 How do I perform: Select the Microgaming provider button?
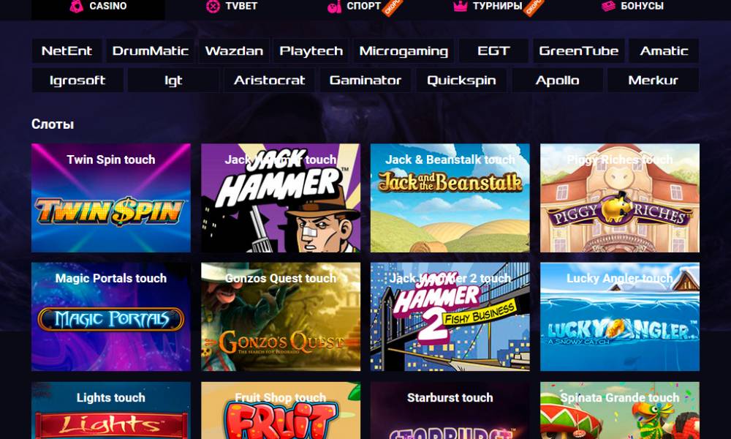pos(404,51)
